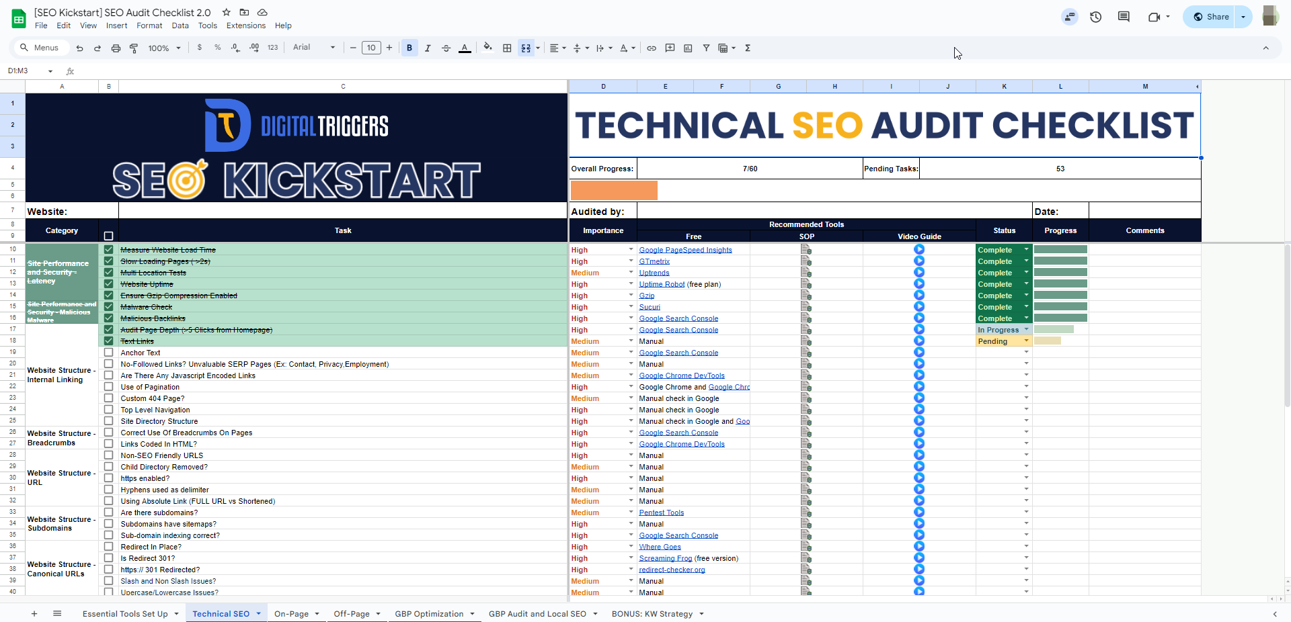
Task: Open horizontal align dropdown
Action: (557, 48)
